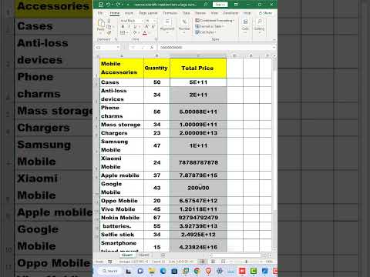Click the Windows taskbar Search box

coord(110,271)
